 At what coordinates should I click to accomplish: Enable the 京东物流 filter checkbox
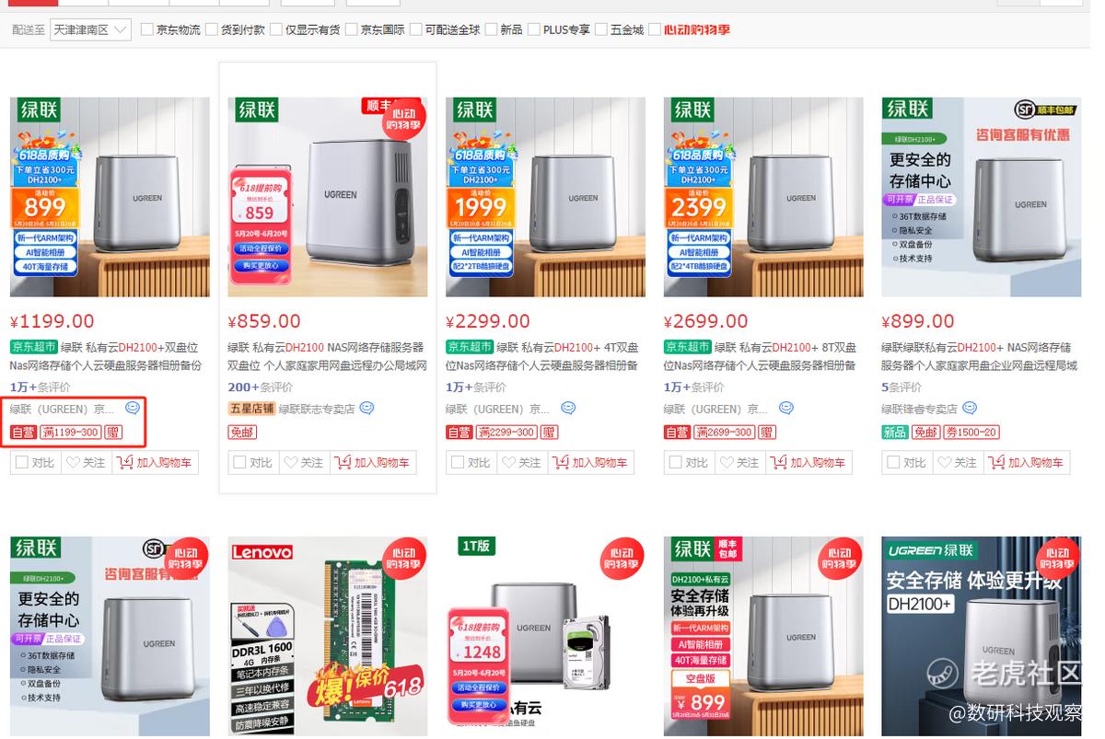tap(147, 29)
